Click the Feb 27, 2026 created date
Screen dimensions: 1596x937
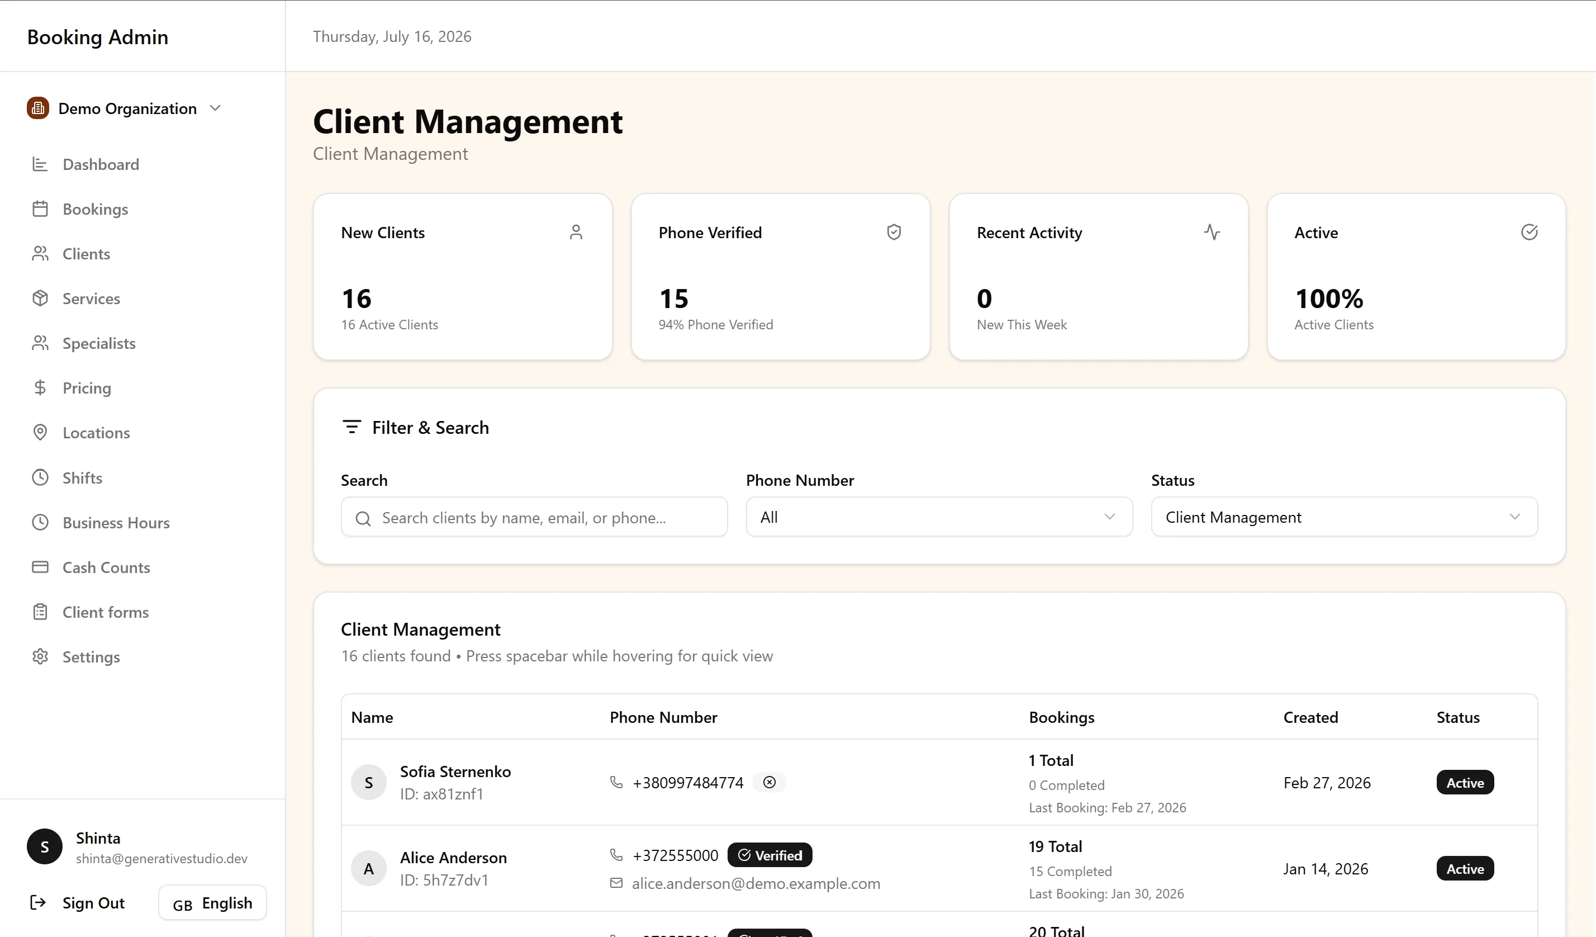click(x=1327, y=782)
